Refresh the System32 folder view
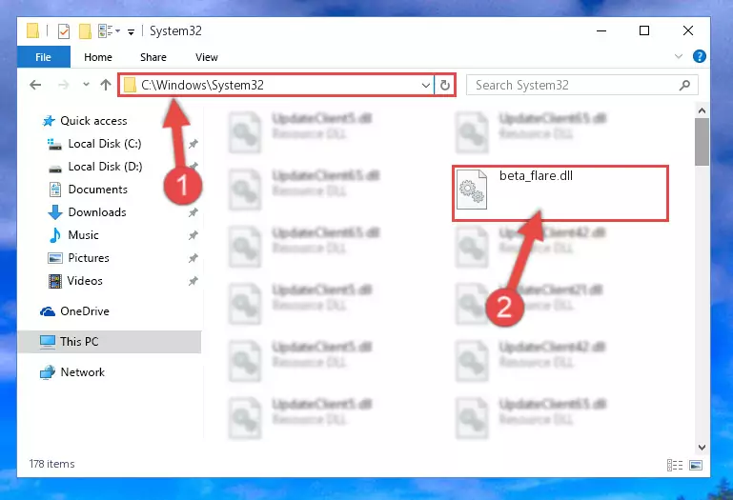The width and height of the screenshot is (733, 500). click(x=444, y=86)
